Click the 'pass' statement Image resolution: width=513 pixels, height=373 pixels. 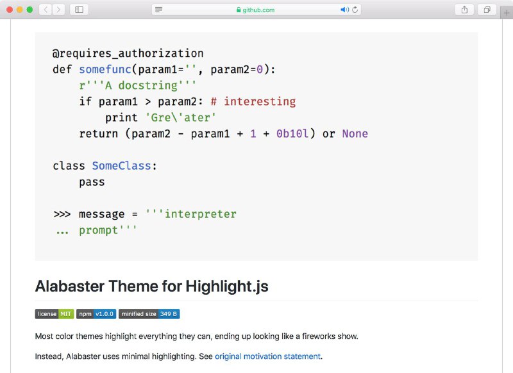pos(92,182)
